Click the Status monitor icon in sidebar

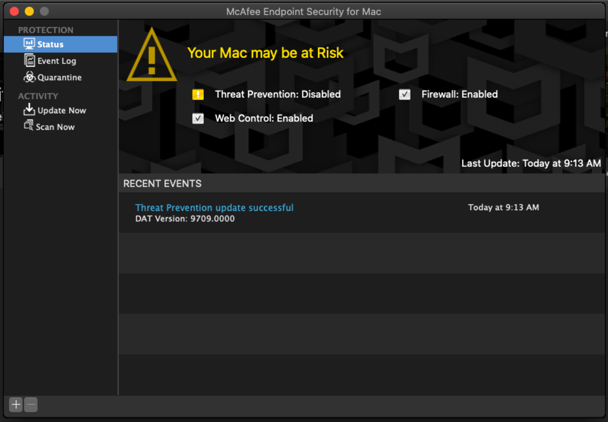point(29,44)
